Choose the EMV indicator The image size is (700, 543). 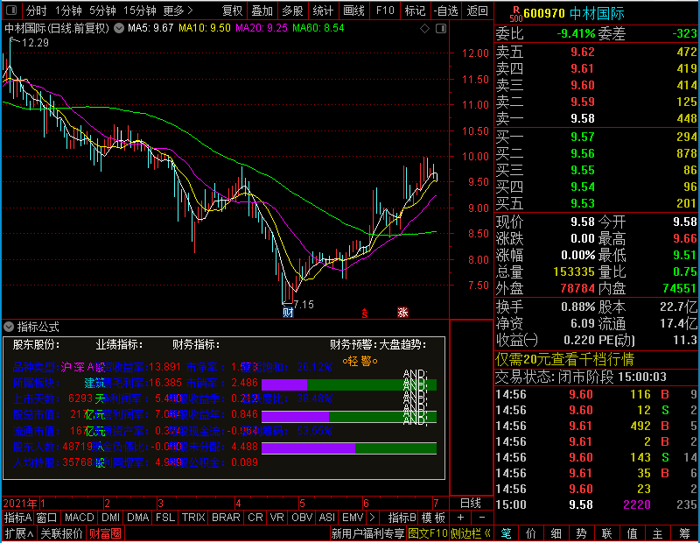point(353,518)
